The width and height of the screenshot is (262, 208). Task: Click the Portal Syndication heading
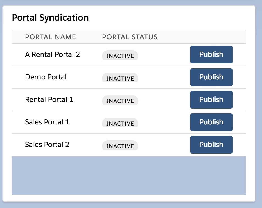pyautogui.click(x=50, y=18)
